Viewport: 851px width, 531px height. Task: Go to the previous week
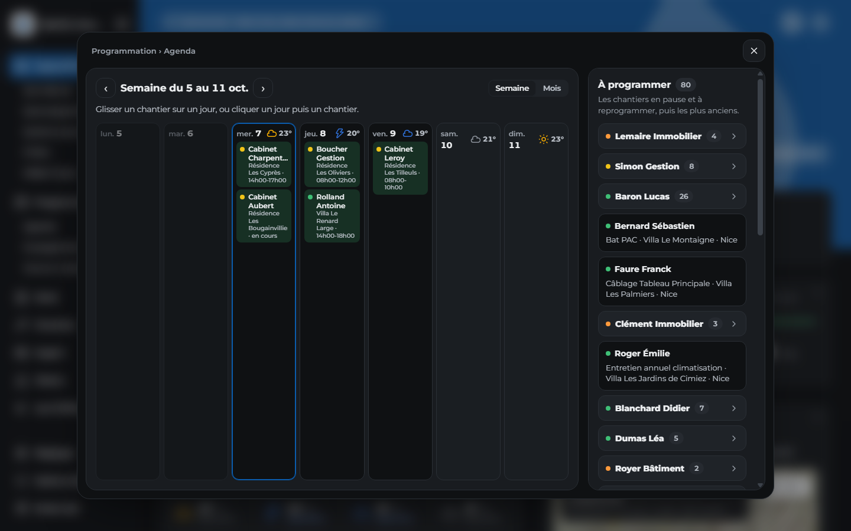coord(106,88)
